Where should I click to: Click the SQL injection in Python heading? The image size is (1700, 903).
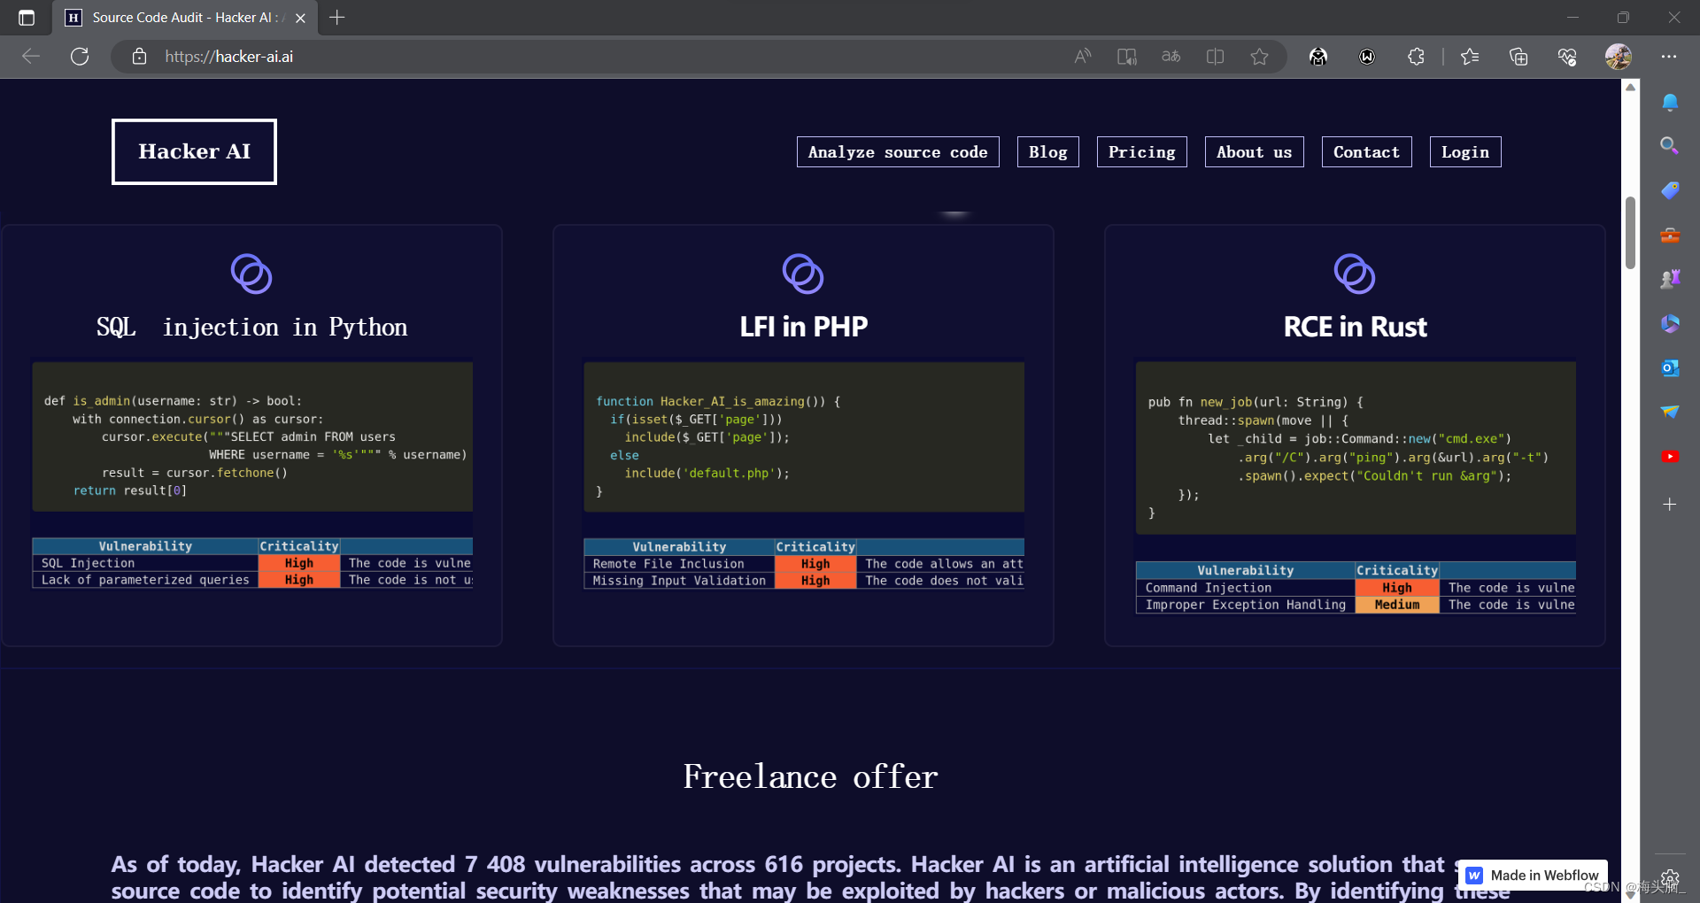point(252,327)
